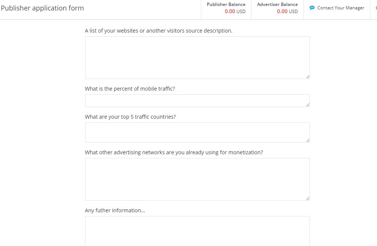
Task: Grab the websites list textarea resize handle
Action: pyautogui.click(x=308, y=77)
